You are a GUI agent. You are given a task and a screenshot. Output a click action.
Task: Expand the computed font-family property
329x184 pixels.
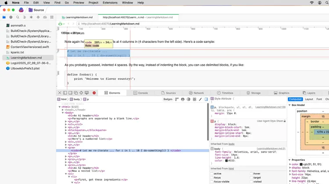coord(290,171)
